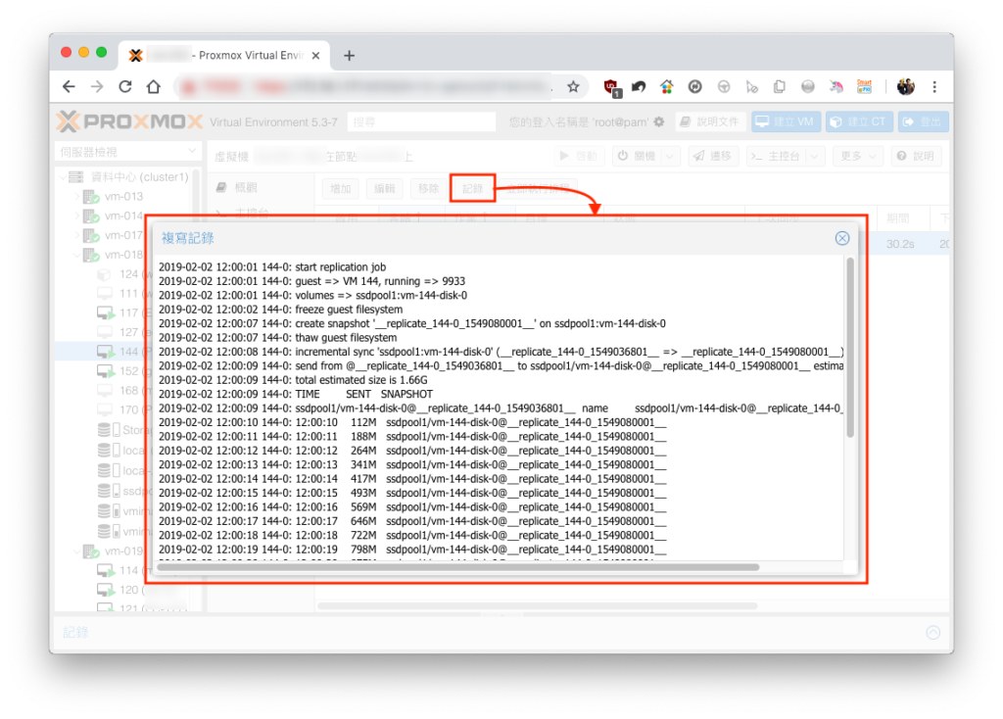1003x719 pixels.
Task: Click the 編輯 edit button
Action: [384, 188]
